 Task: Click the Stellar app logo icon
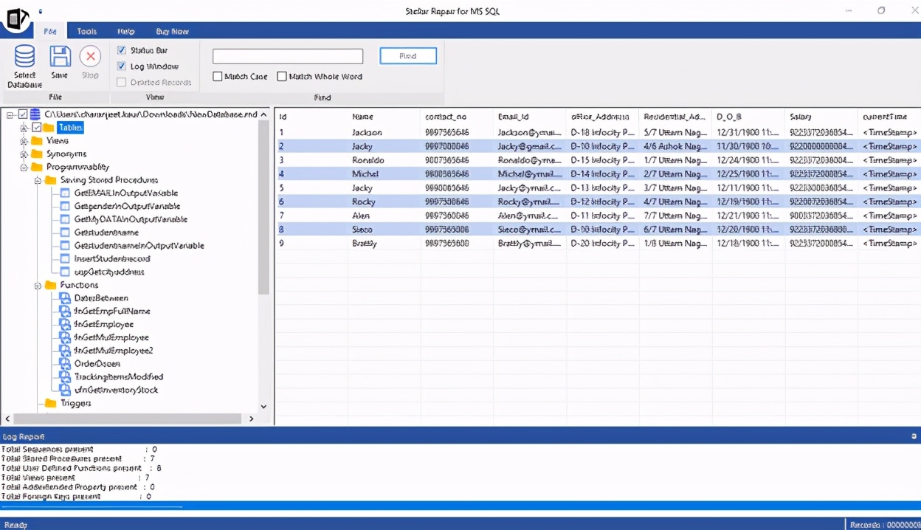[x=17, y=18]
